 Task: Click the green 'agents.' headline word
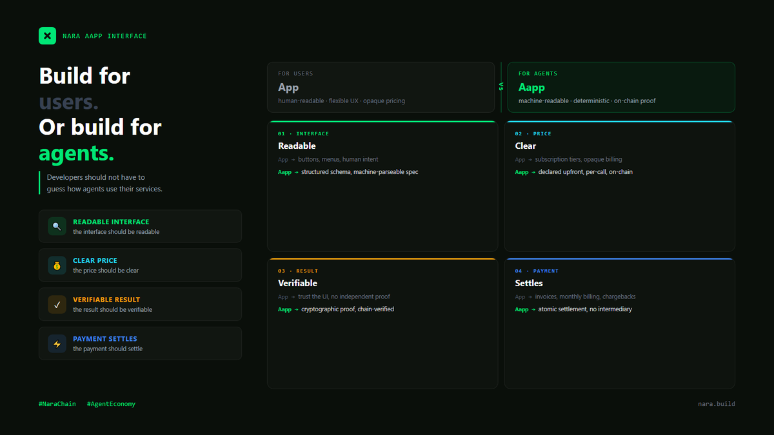pos(77,153)
